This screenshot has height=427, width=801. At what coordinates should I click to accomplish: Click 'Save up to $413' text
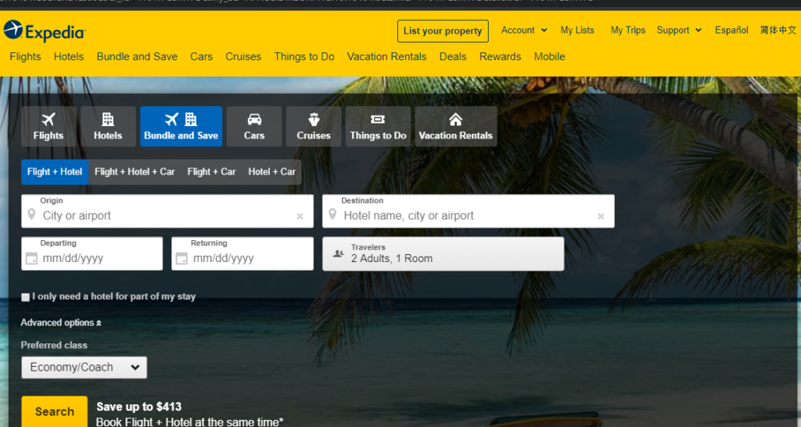[139, 407]
